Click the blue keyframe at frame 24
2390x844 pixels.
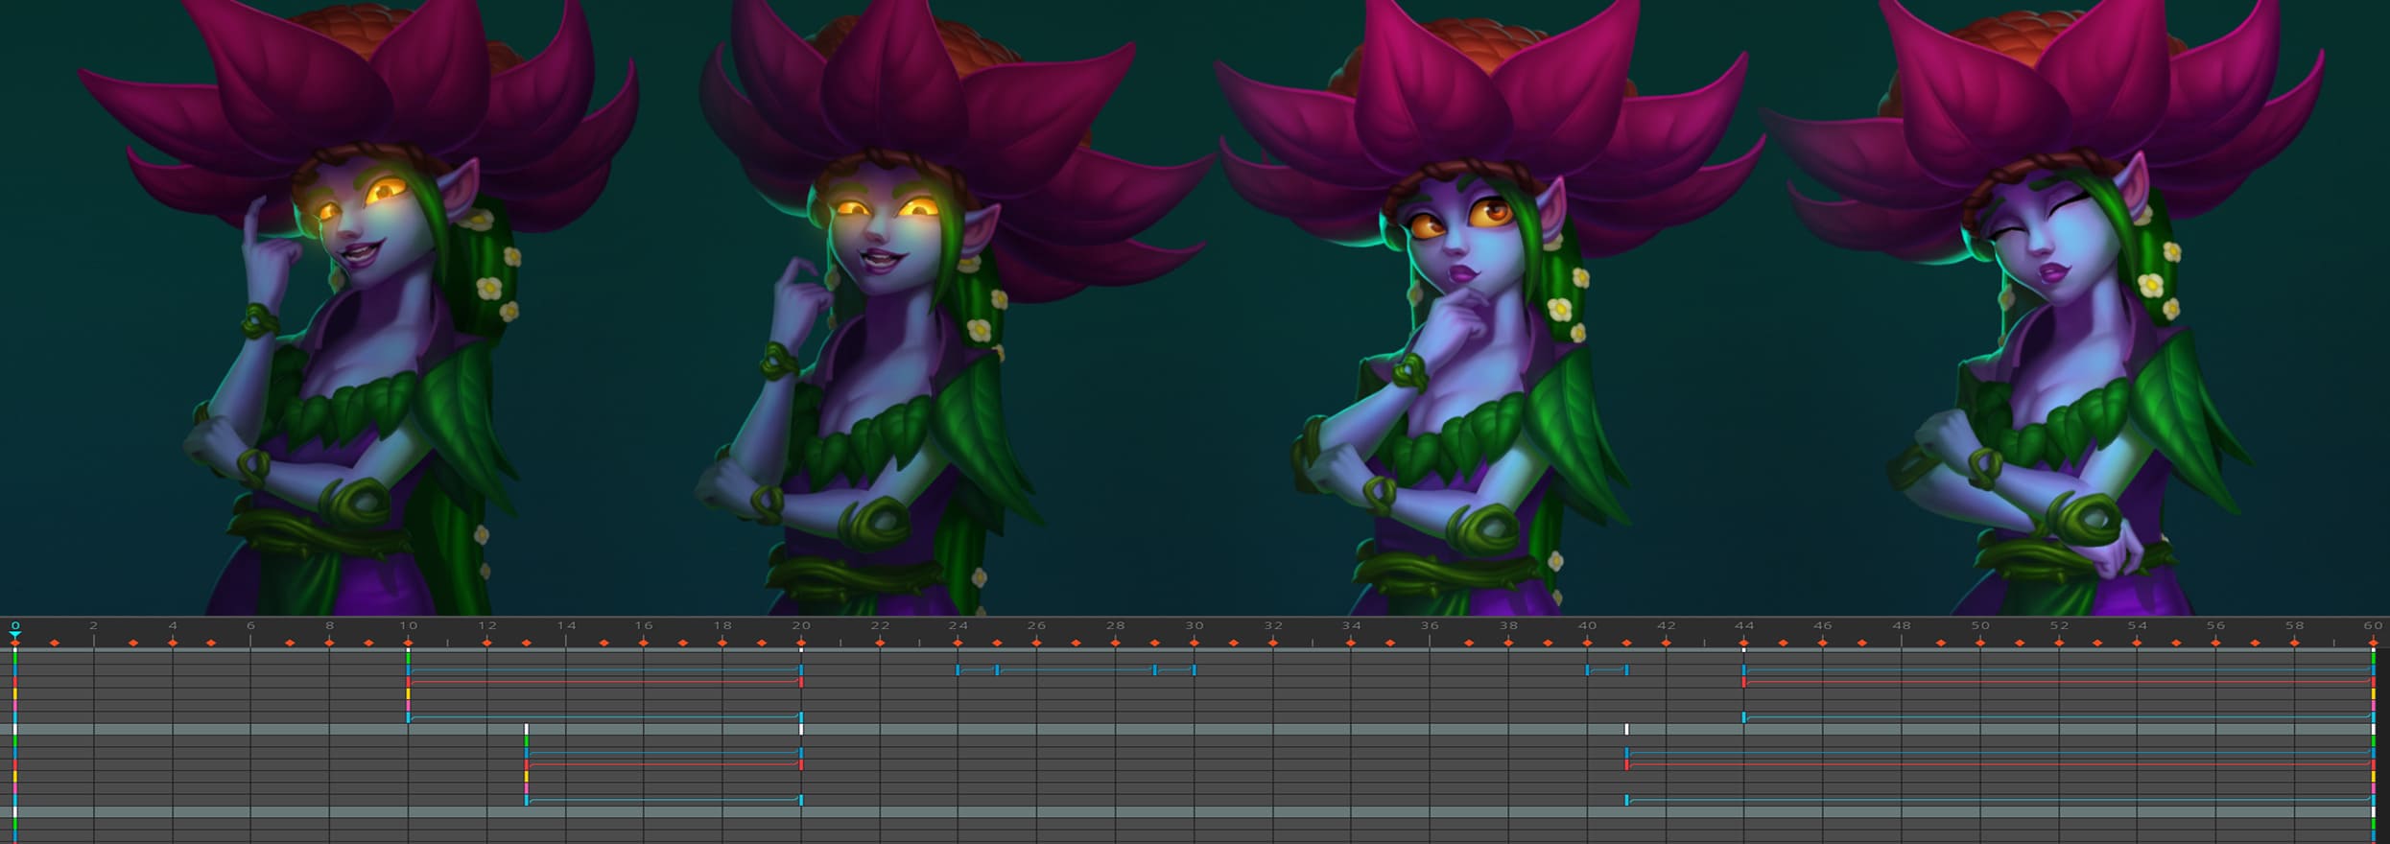(x=958, y=669)
